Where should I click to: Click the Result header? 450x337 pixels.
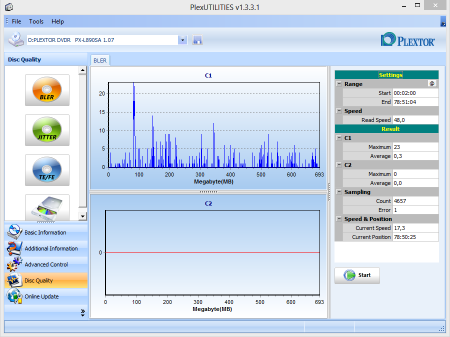click(386, 129)
